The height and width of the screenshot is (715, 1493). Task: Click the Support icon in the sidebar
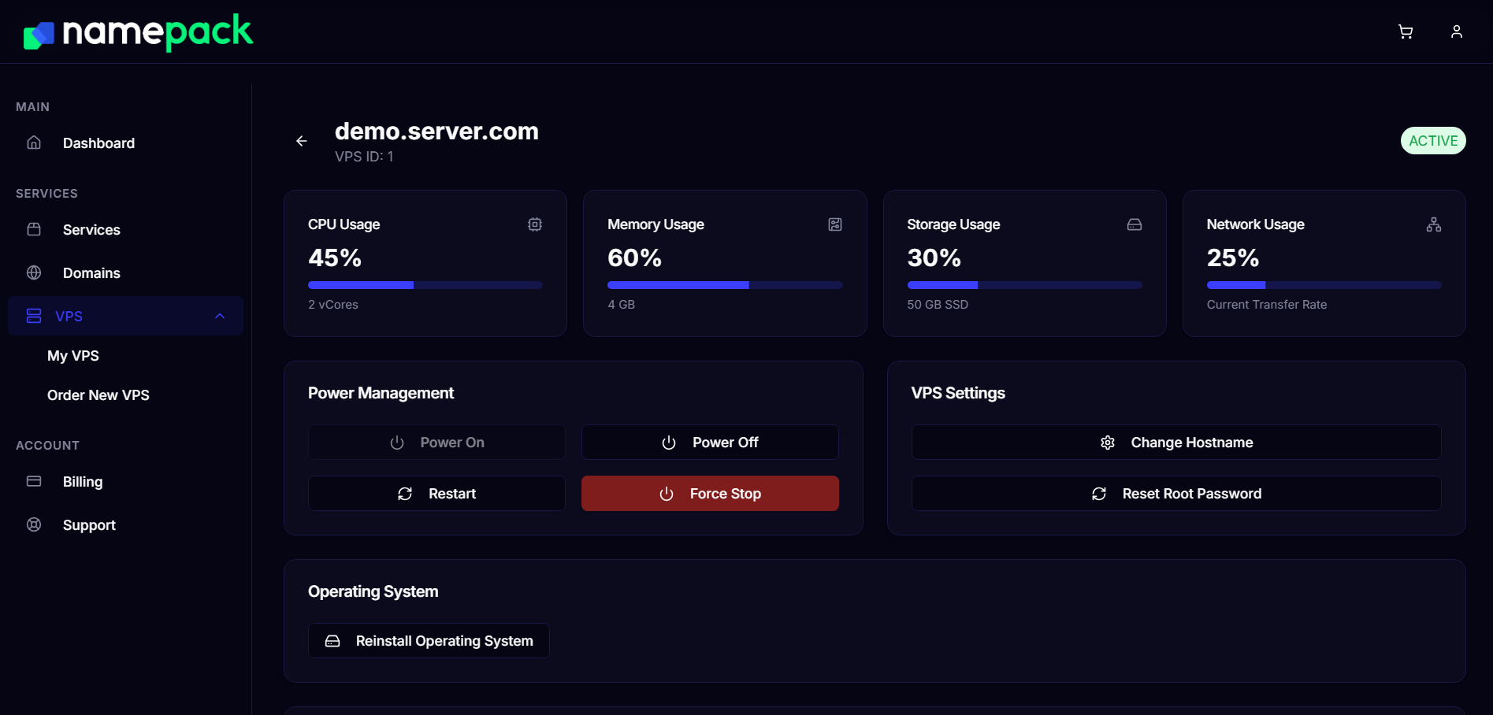[x=34, y=524]
